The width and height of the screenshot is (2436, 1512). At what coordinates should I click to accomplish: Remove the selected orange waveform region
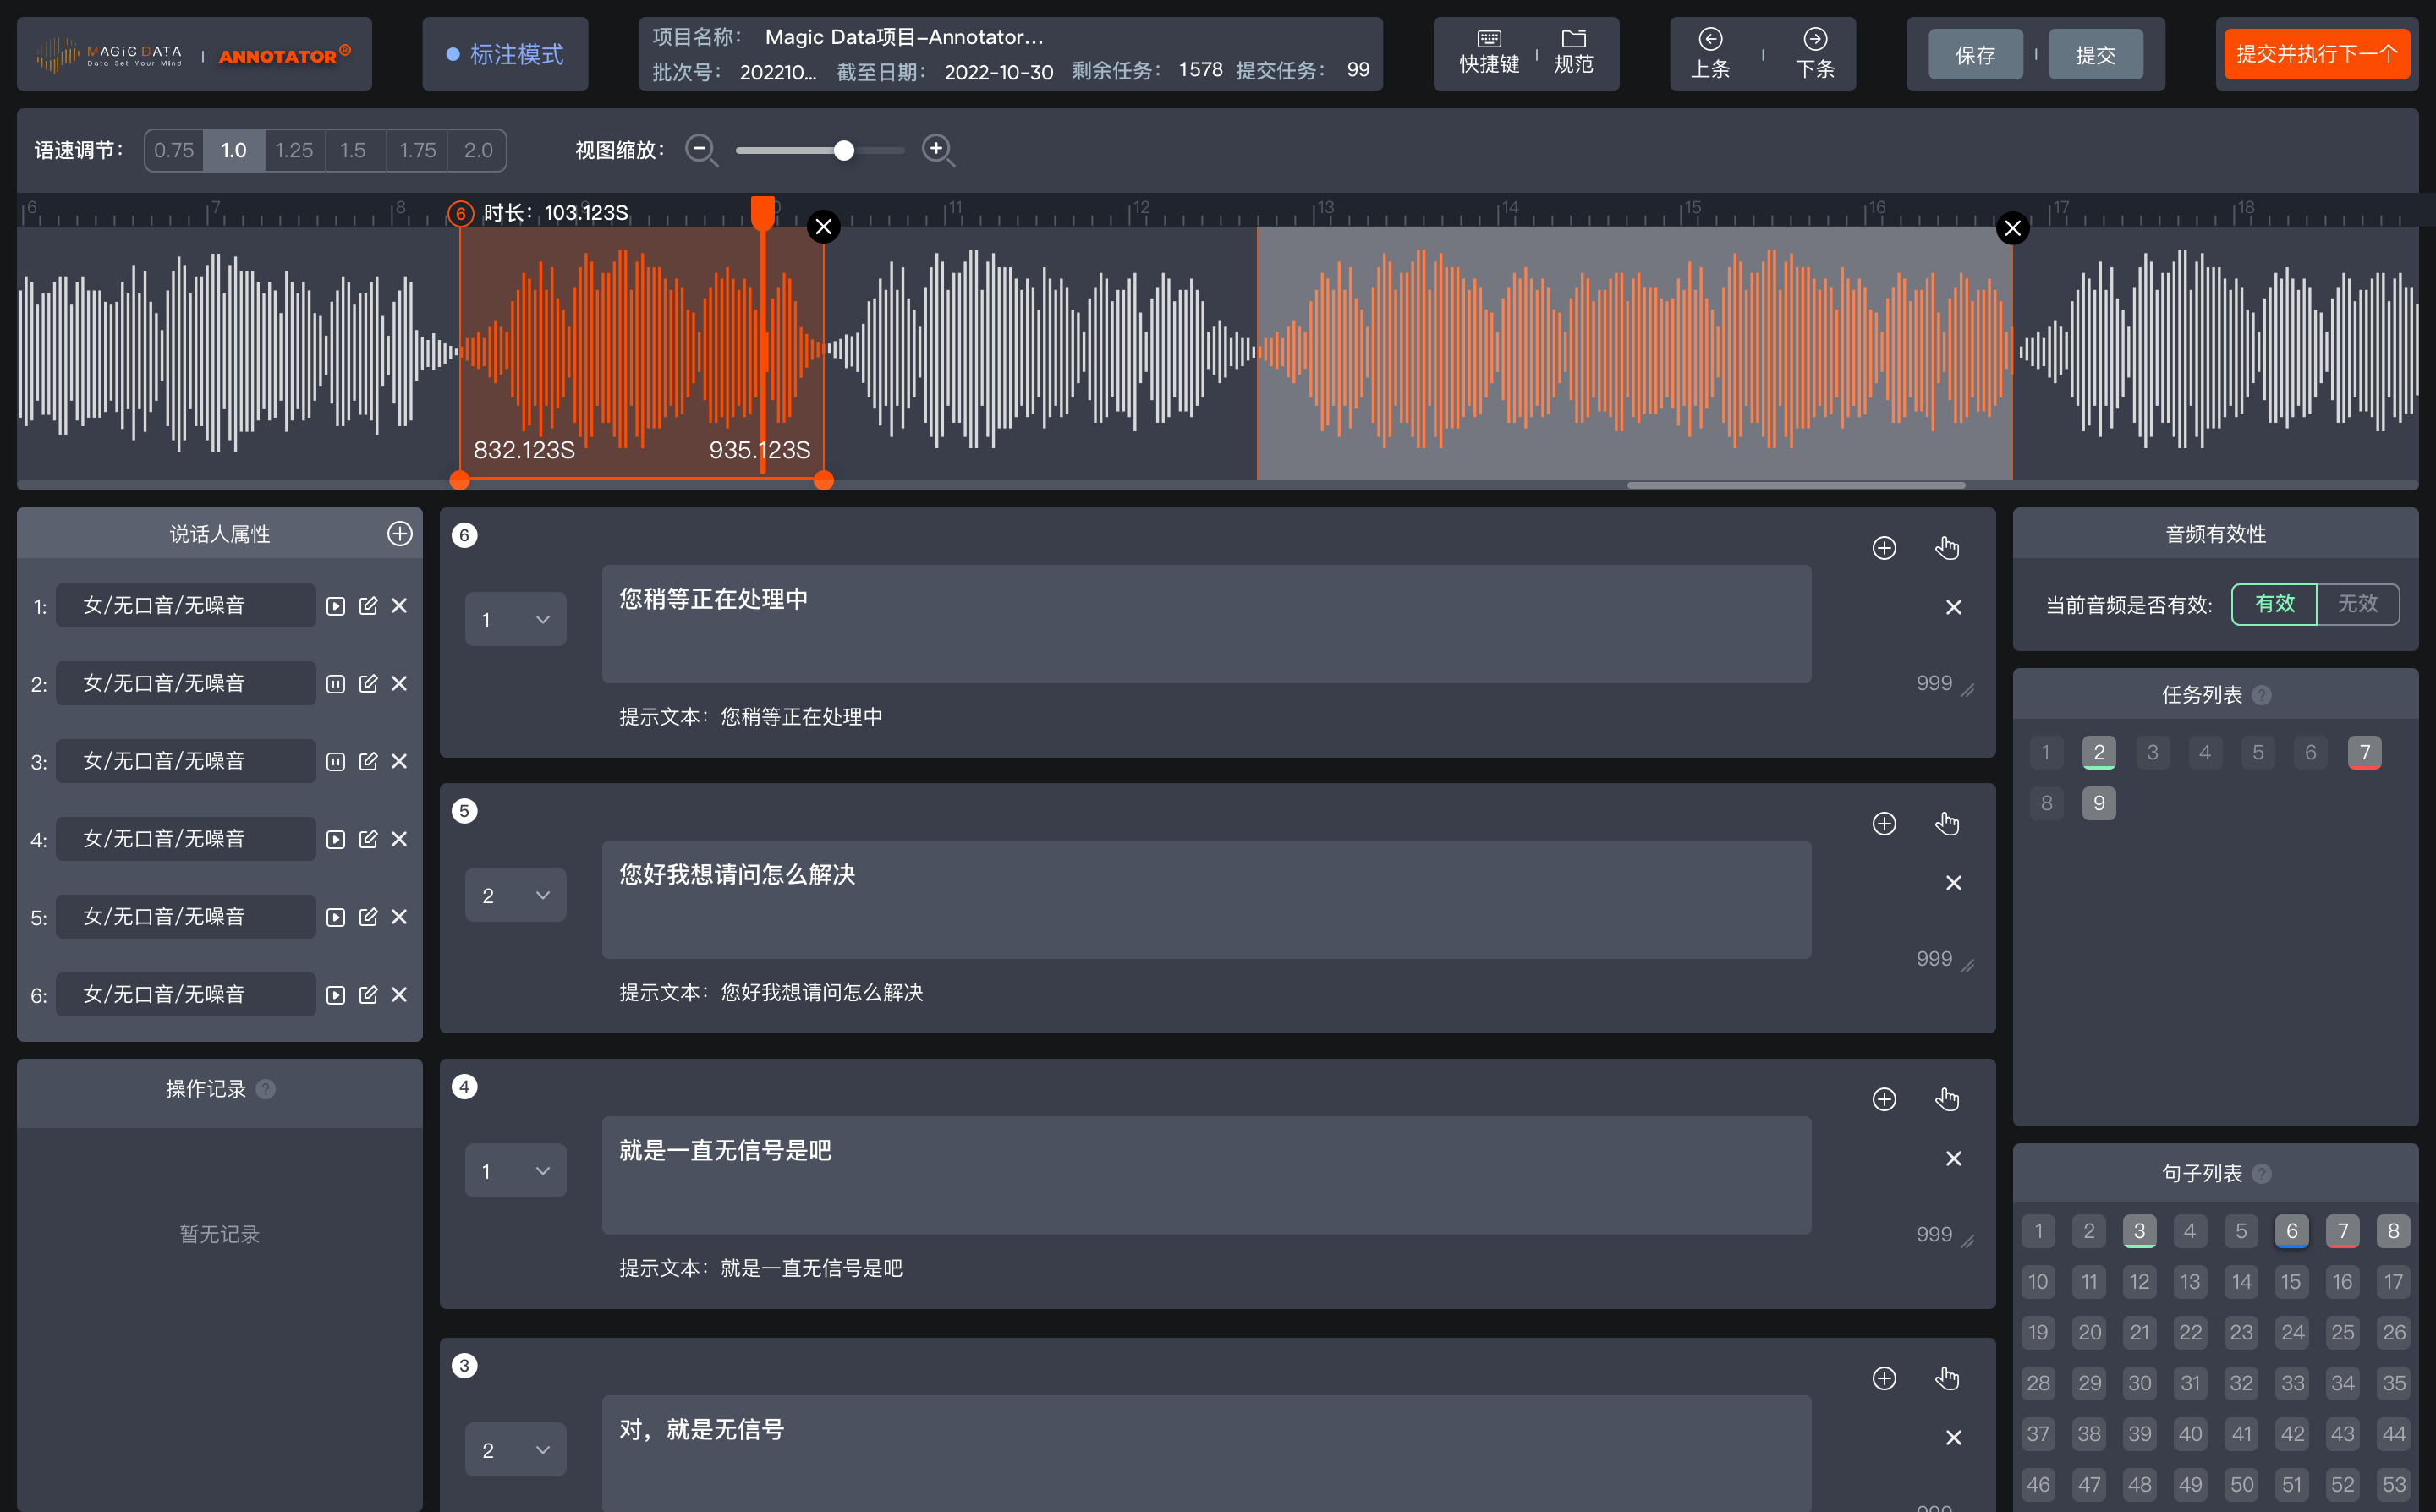[x=823, y=227]
